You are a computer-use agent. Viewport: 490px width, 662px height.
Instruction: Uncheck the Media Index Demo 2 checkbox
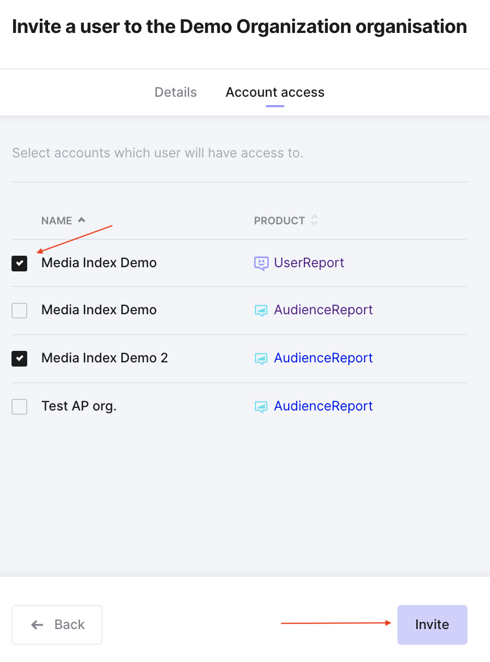[x=19, y=359]
